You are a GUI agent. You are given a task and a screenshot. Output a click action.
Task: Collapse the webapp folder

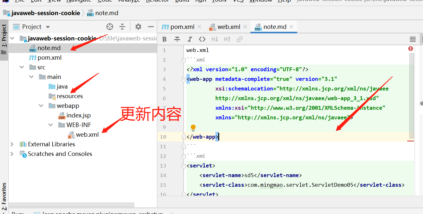click(x=41, y=106)
